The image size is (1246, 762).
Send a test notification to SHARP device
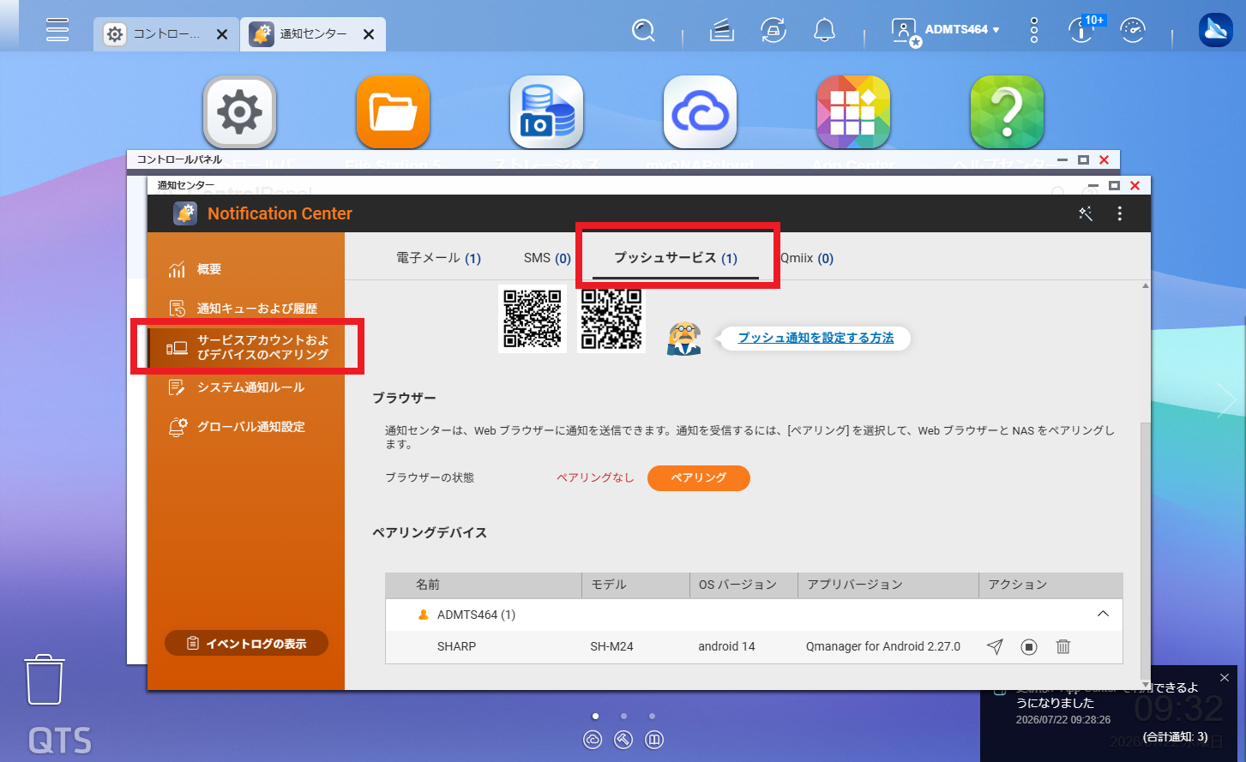[995, 646]
